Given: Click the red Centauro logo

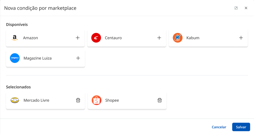Looking at the screenshot, I should 96,38.
